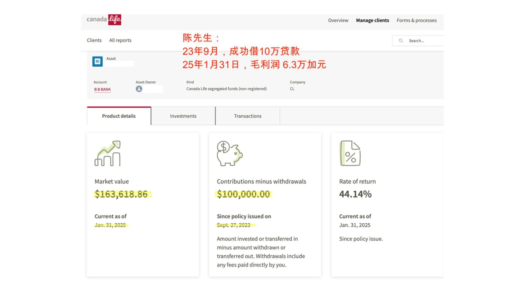The width and height of the screenshot is (525, 295).
Task: Click the Canada Life logo
Action: click(x=104, y=20)
